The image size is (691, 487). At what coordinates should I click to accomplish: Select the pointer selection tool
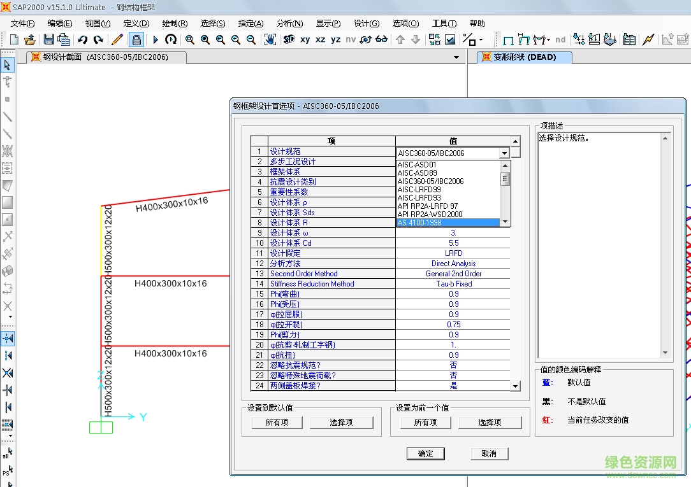pos(8,65)
